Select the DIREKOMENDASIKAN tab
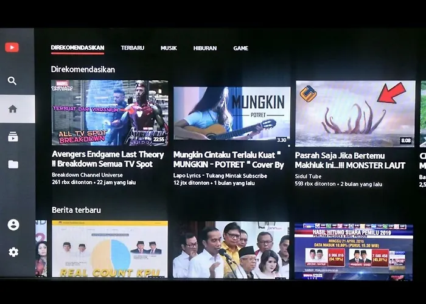Viewport: 426px width, 304px height. pos(77,48)
